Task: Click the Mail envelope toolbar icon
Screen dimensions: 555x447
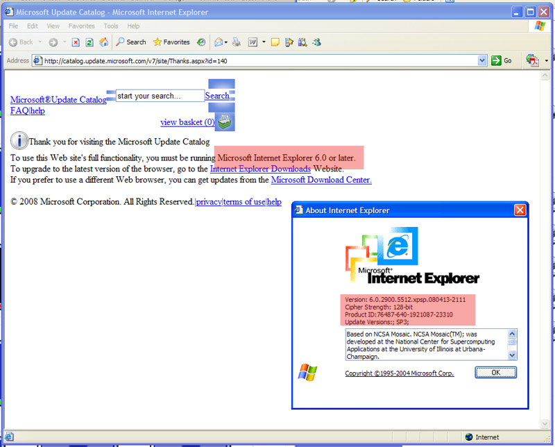Action: (x=219, y=42)
